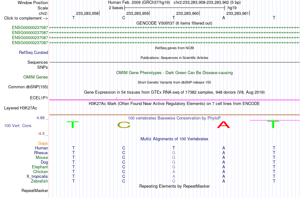The image size is (300, 198).
Task: Click the 'Window Position' track label
Action: click(33, 3)
